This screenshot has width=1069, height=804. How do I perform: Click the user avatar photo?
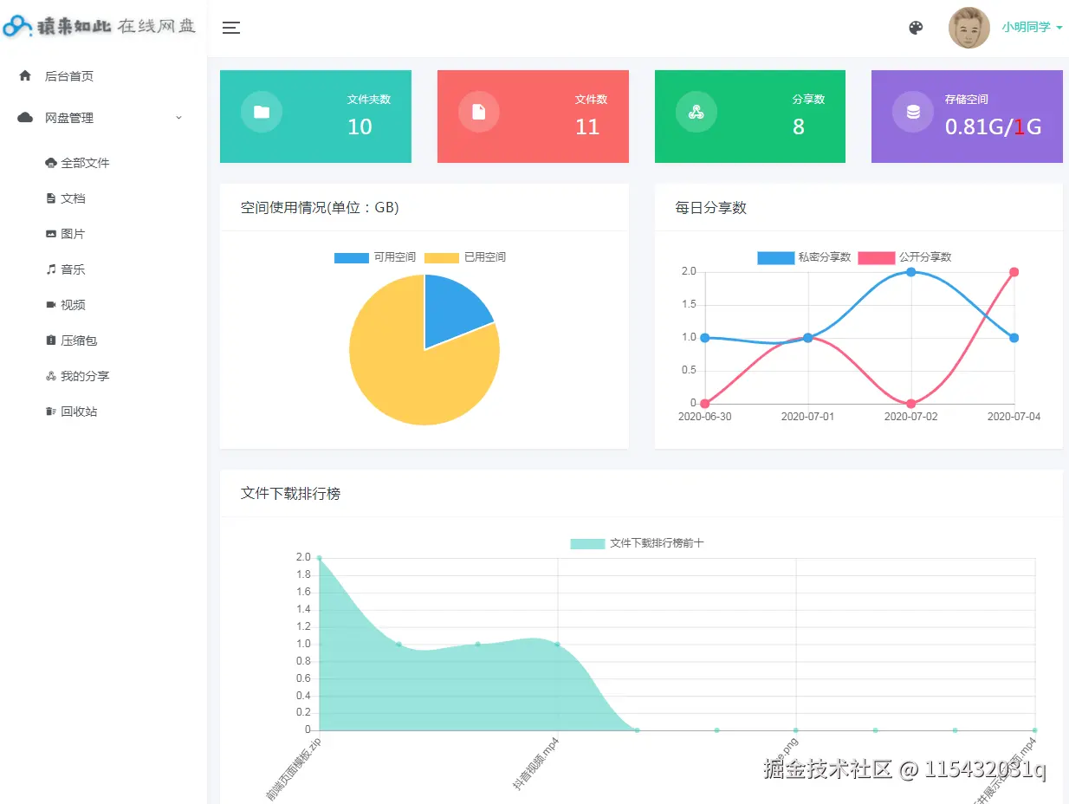pyautogui.click(x=969, y=28)
